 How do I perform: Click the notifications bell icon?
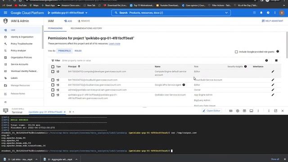261,13
